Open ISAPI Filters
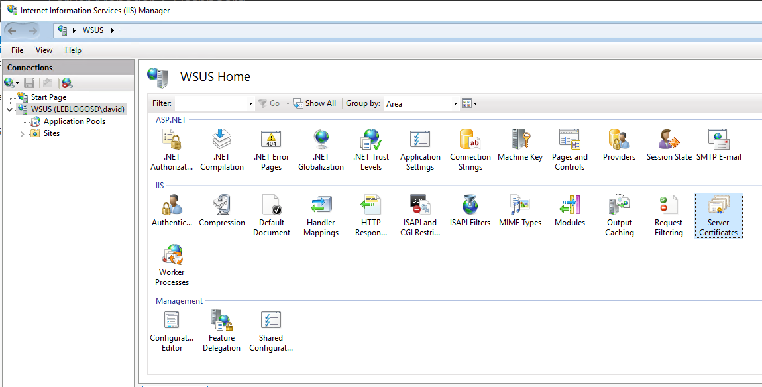This screenshot has height=387, width=762. 470,211
